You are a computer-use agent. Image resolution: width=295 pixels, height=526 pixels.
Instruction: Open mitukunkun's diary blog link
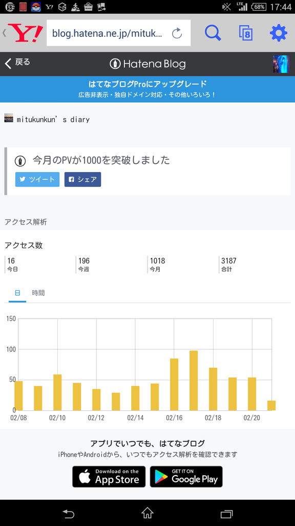(x=53, y=119)
